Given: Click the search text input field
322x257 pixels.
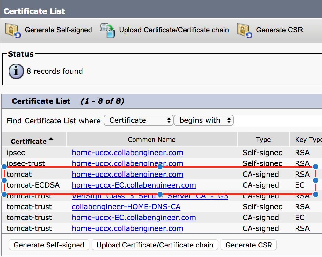Looking at the screenshot, I should click(x=277, y=121).
